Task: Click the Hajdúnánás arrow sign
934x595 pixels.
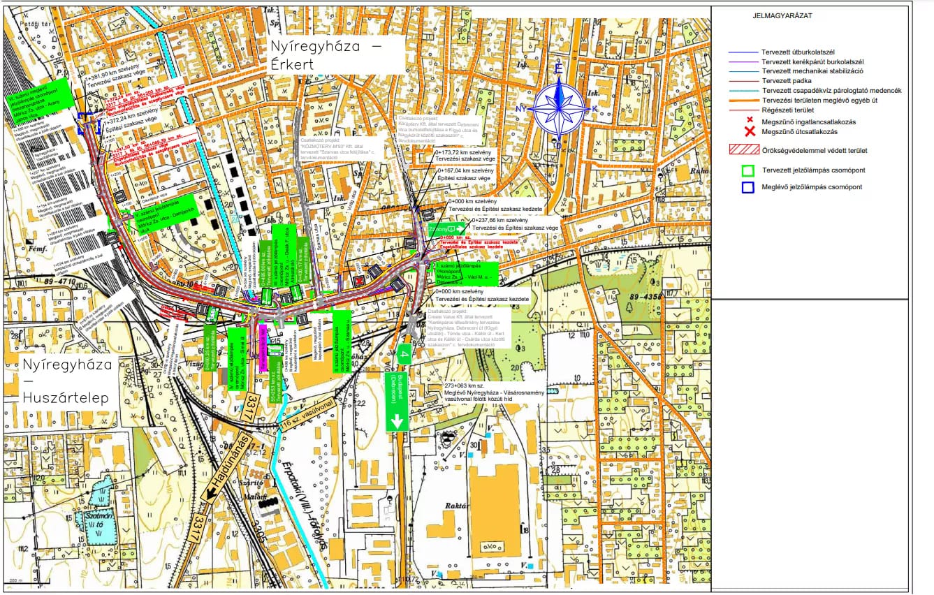Action: 226,469
